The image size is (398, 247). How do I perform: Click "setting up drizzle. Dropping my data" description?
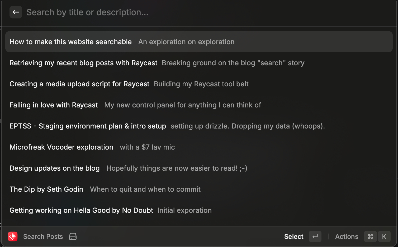(x=248, y=126)
